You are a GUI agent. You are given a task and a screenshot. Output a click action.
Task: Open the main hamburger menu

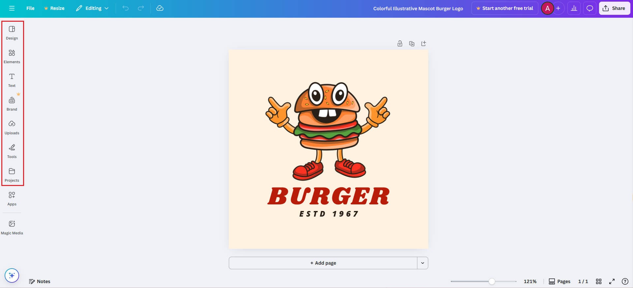point(12,8)
